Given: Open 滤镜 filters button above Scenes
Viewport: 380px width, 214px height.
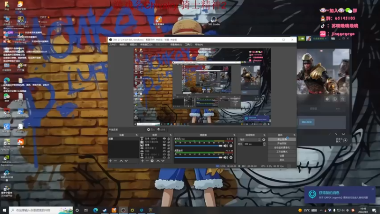Looking at the screenshot, I should [161, 129].
